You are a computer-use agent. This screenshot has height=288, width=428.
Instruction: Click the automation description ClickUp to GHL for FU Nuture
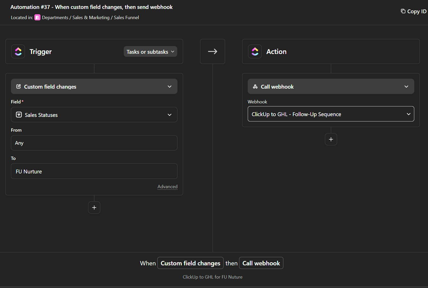(213, 277)
